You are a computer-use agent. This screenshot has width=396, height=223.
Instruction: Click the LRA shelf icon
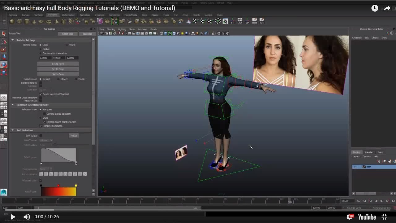point(240,21)
